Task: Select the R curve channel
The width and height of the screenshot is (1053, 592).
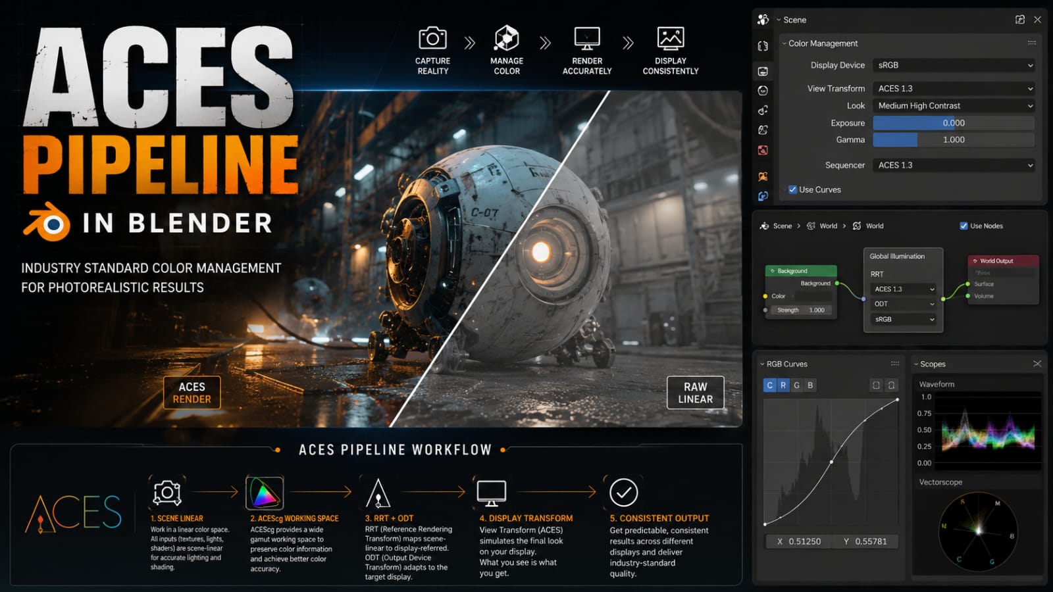Action: click(x=783, y=385)
